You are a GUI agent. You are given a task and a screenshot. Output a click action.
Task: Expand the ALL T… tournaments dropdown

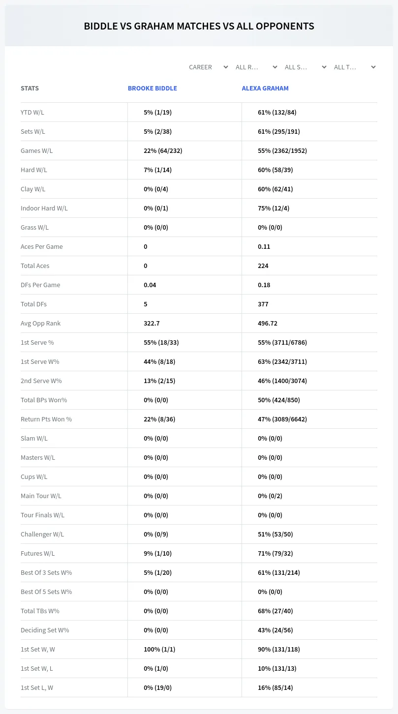(355, 67)
